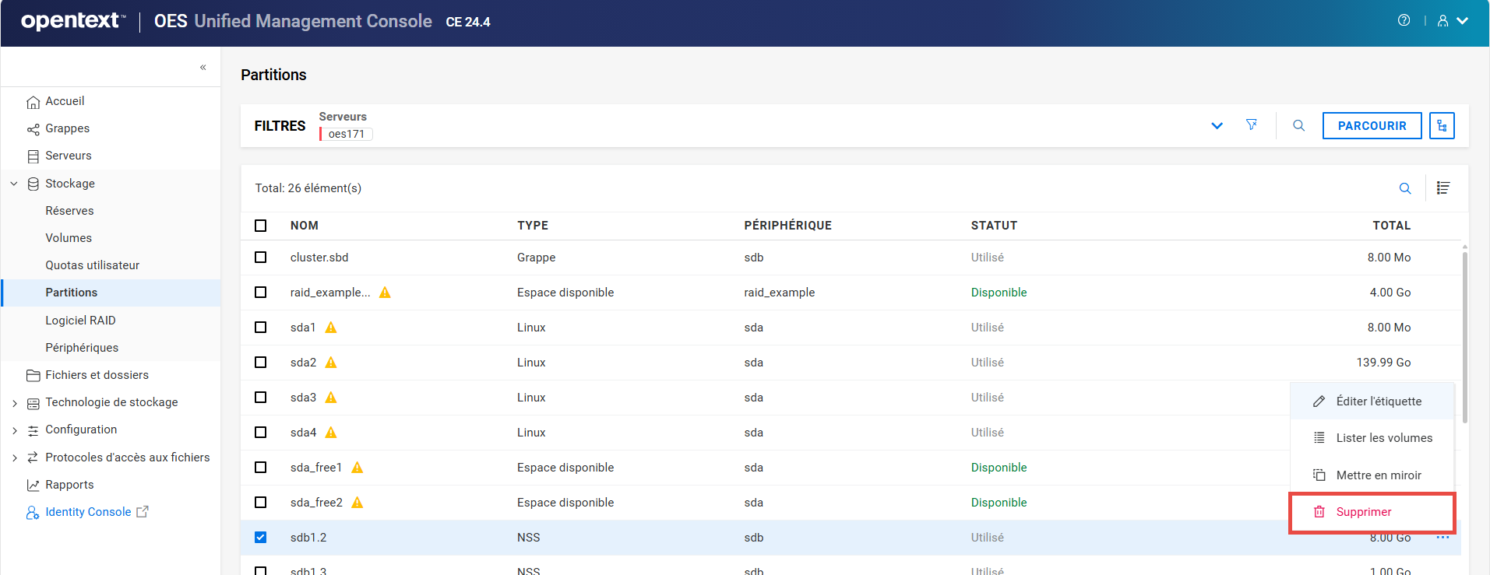Screen dimensions: 1490x575
Task: Click warning icon beside sda1
Action: tap(331, 328)
